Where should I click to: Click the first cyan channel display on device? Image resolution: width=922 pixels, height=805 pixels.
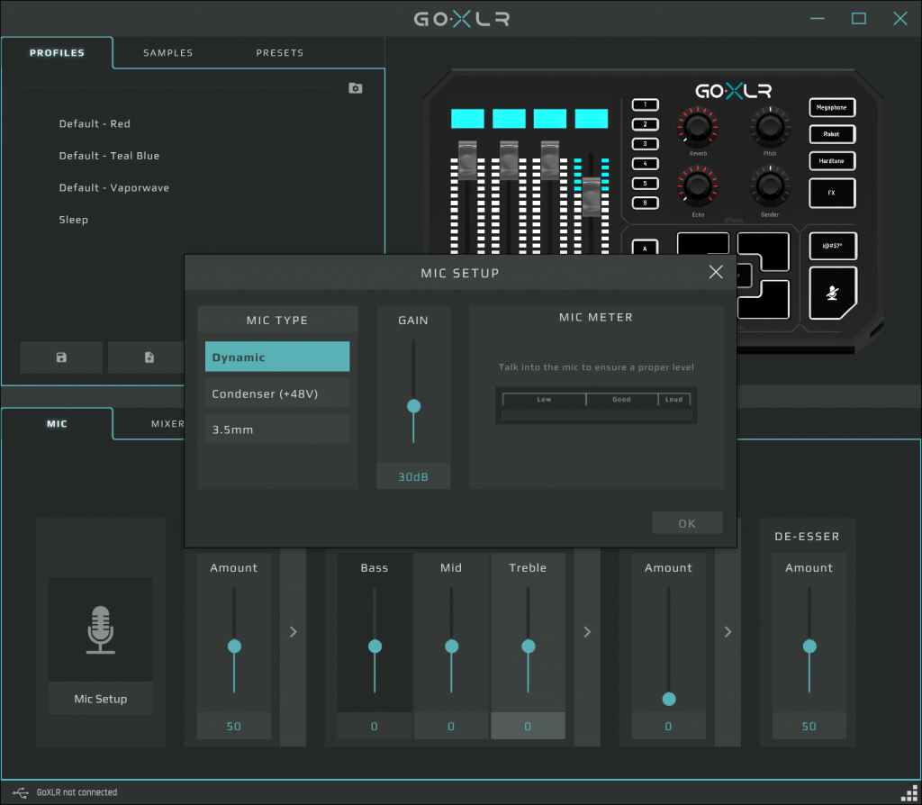pos(467,118)
